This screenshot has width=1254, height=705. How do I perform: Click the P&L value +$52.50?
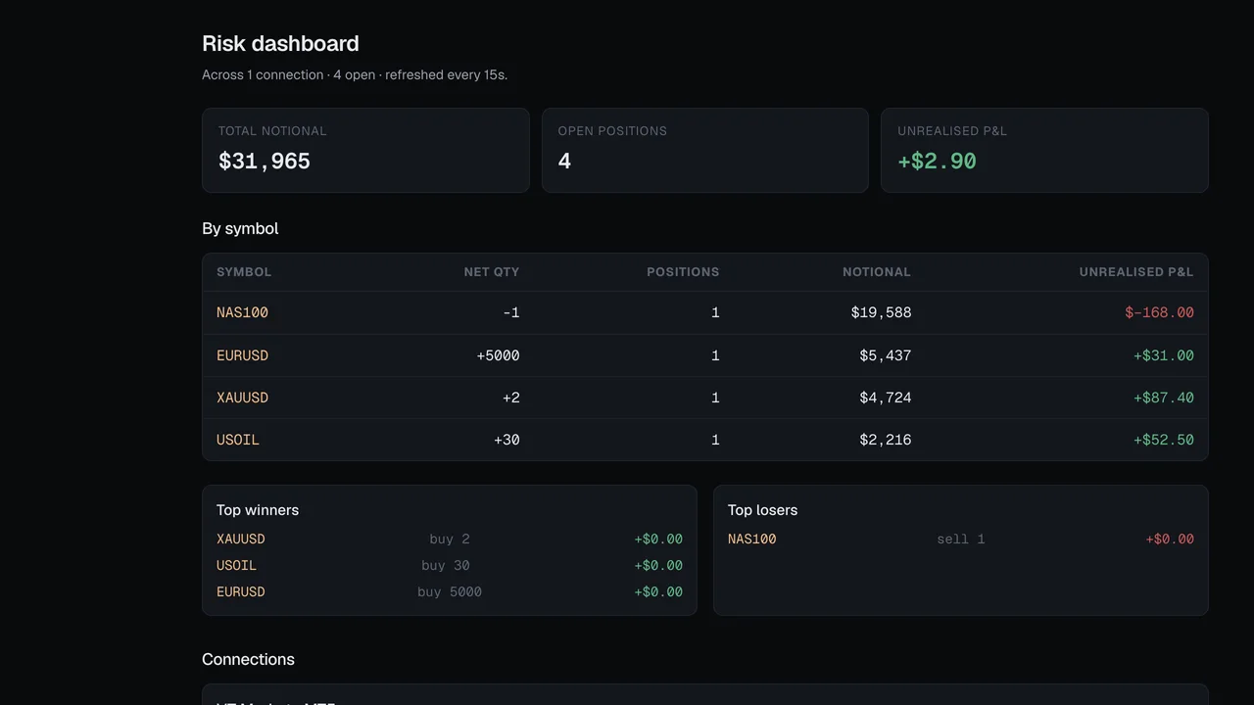coord(1164,440)
